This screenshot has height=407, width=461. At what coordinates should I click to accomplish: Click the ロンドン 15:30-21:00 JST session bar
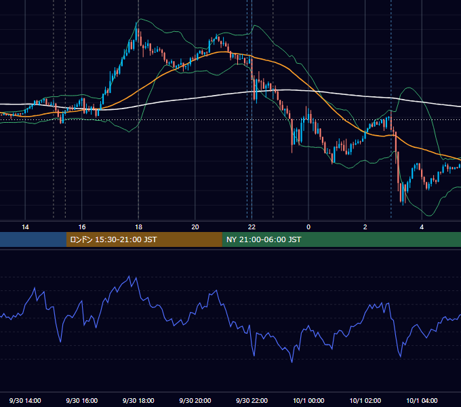point(144,239)
